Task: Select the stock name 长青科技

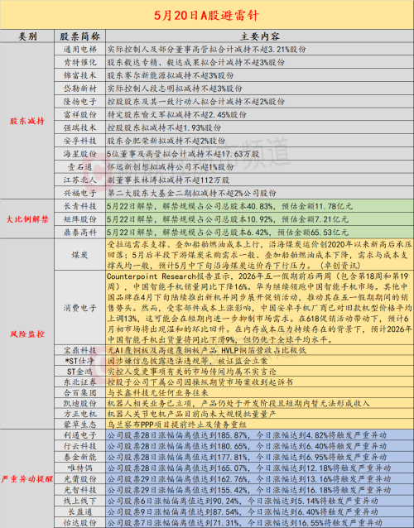Action: click(79, 206)
